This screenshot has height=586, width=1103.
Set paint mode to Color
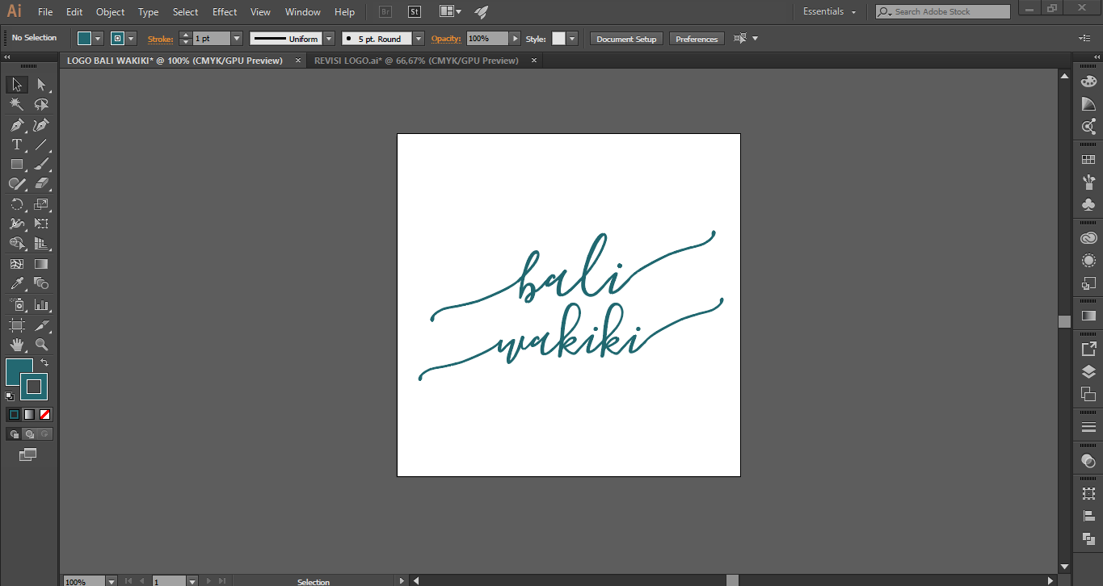point(14,414)
